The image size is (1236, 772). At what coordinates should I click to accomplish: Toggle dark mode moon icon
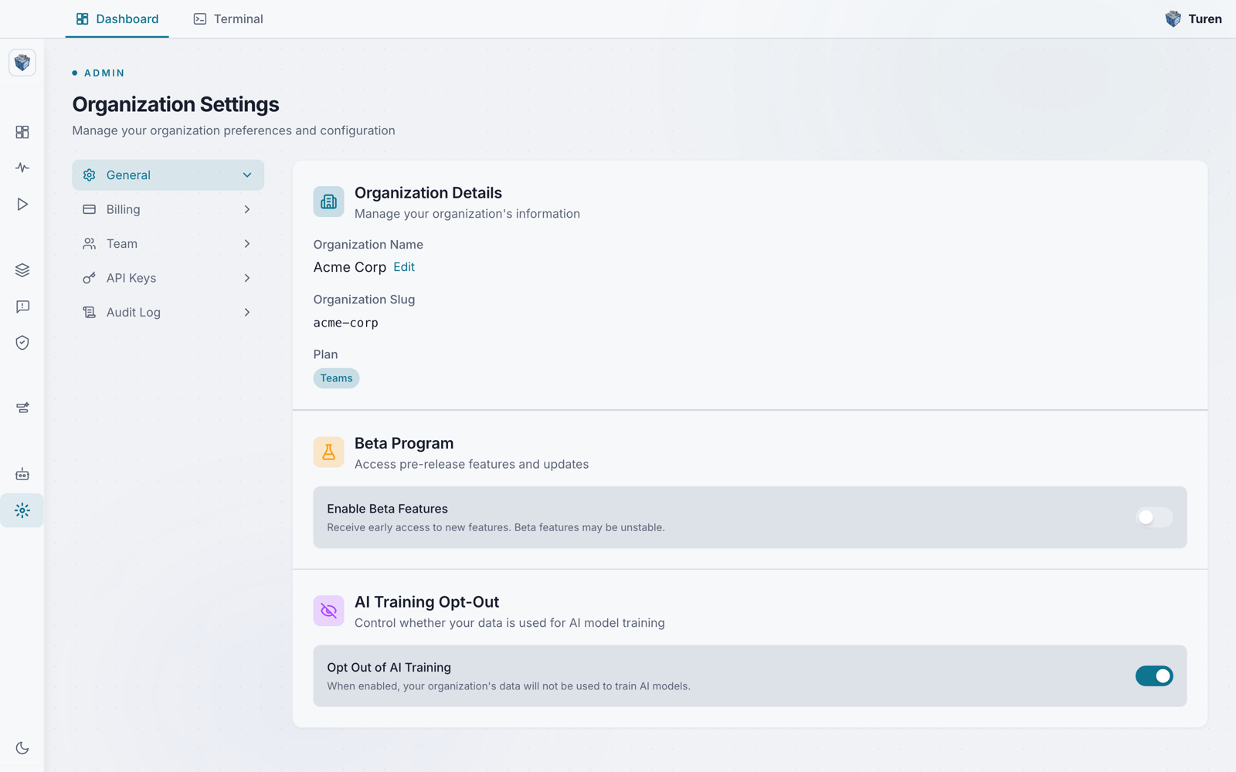[22, 747]
